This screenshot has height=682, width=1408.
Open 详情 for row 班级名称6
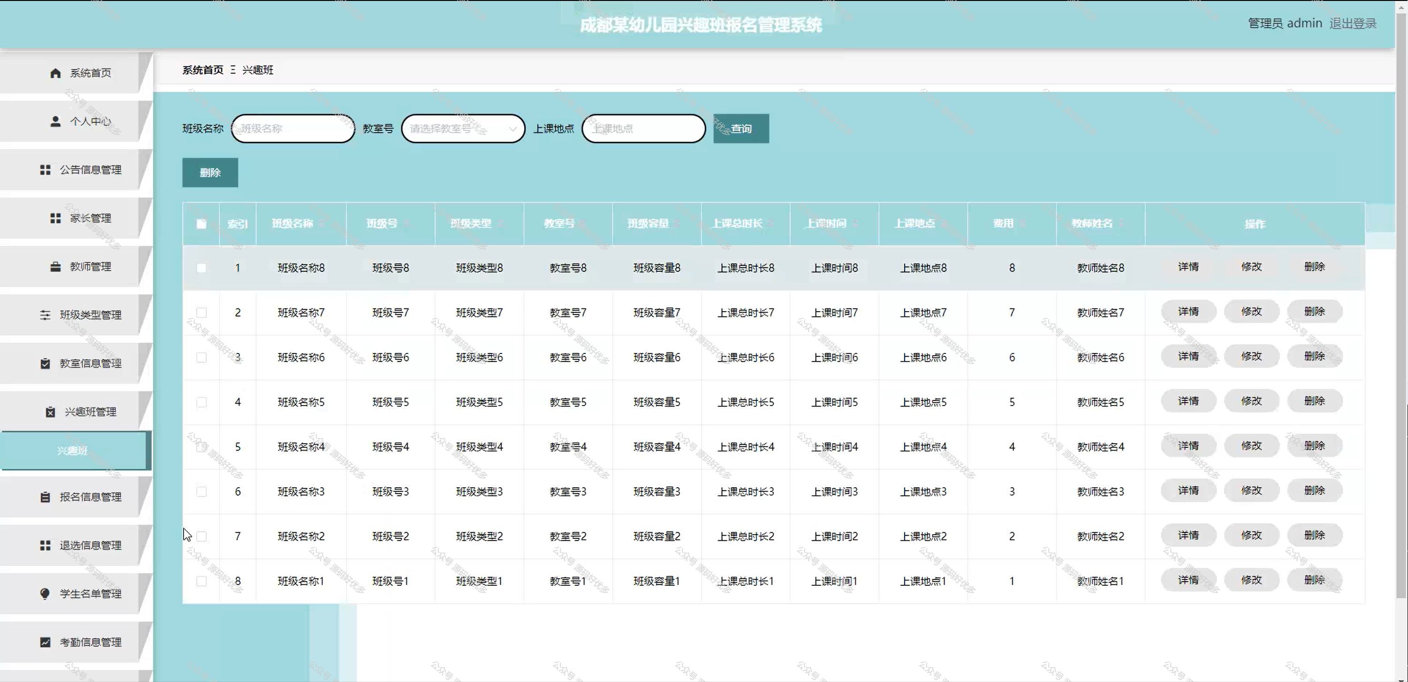coord(1188,356)
